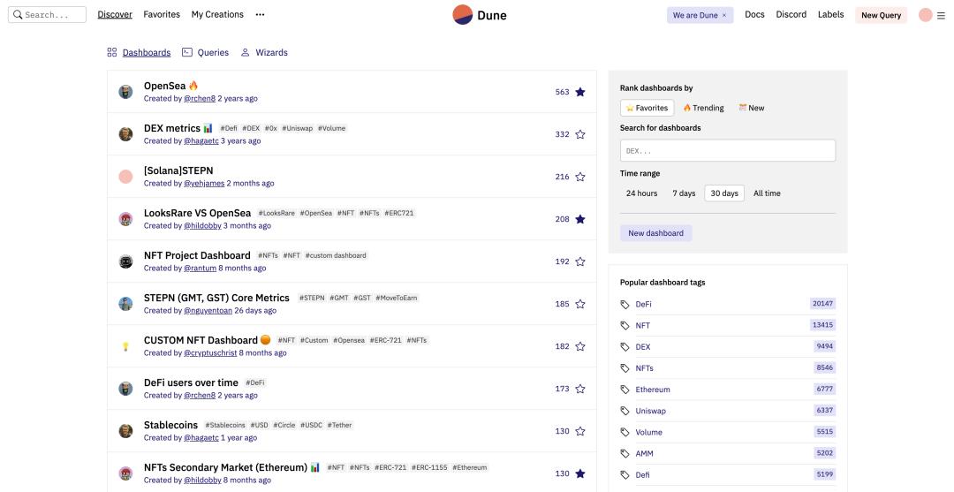Click the search magnifier icon

[x=17, y=15]
